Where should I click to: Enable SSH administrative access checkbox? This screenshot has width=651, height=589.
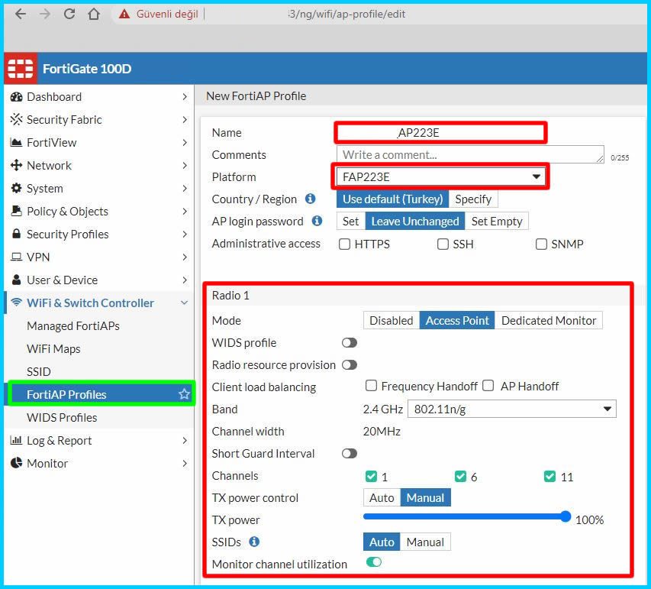click(x=443, y=244)
